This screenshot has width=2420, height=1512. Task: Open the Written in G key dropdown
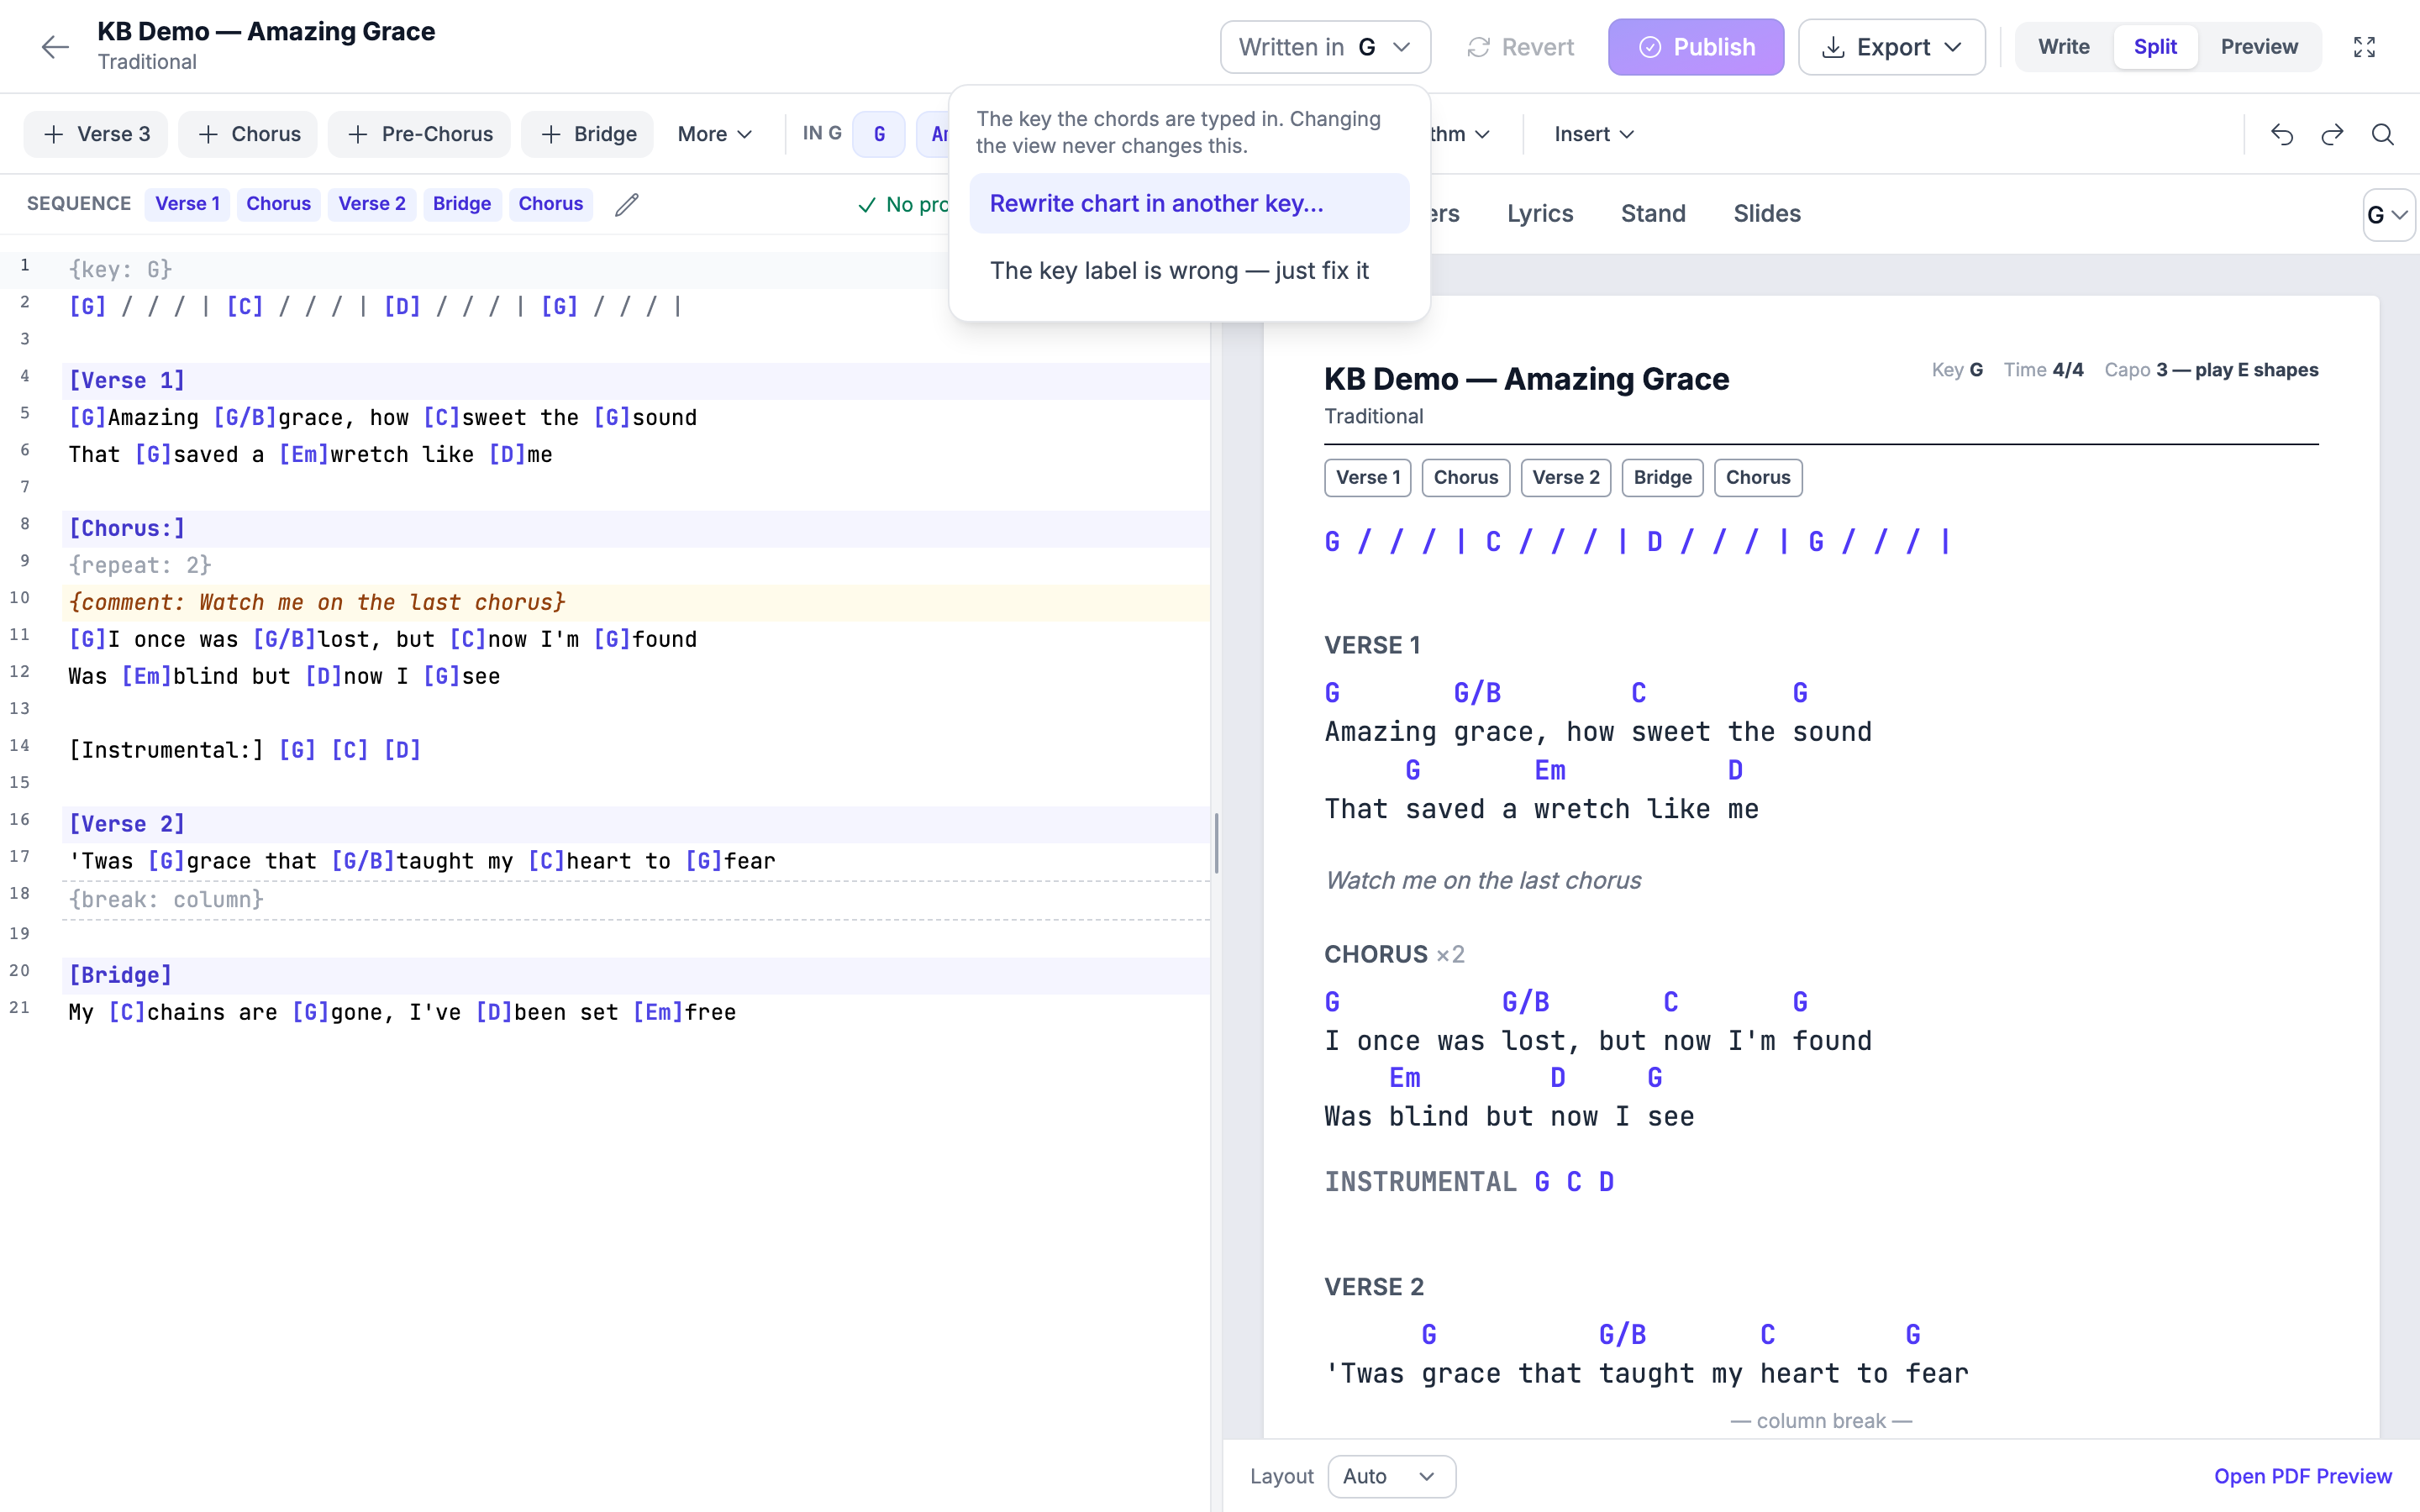(1325, 47)
